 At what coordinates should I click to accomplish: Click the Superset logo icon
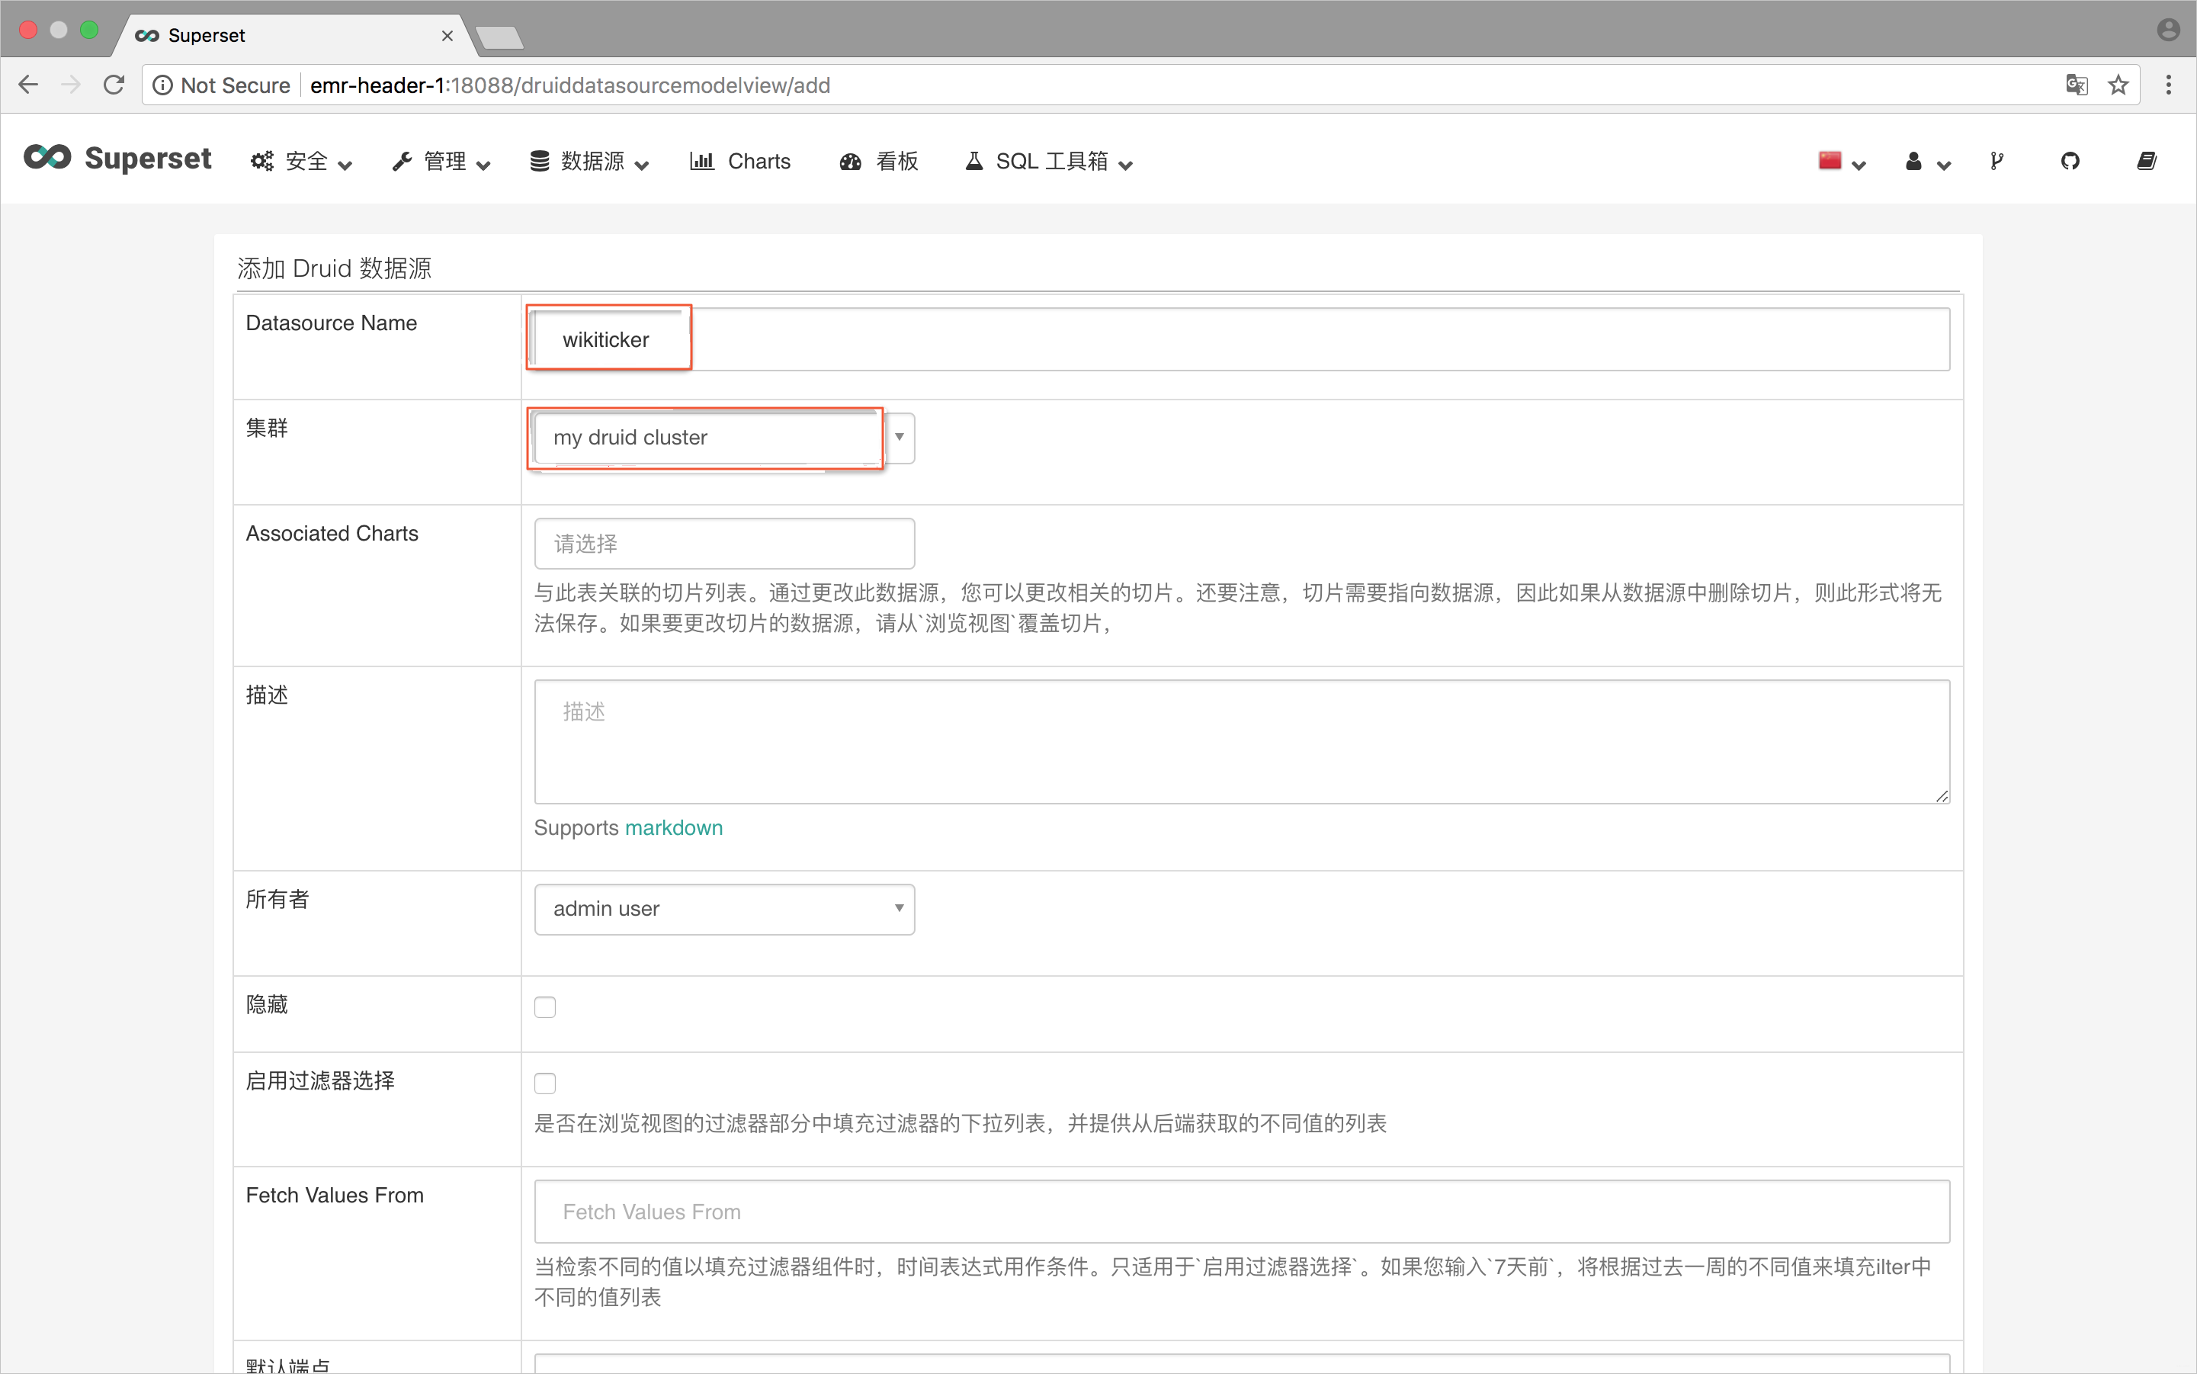pos(44,160)
